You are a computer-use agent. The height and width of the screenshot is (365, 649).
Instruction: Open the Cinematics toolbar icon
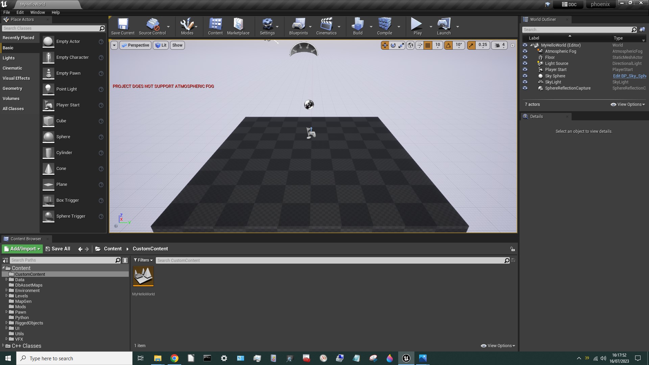pyautogui.click(x=326, y=26)
